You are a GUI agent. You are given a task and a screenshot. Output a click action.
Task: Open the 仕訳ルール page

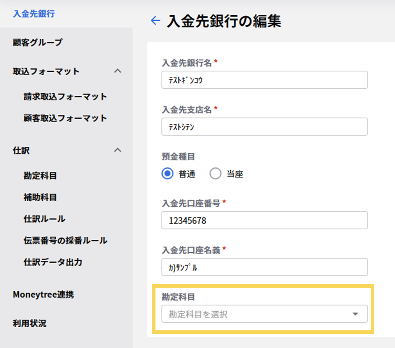tap(45, 219)
